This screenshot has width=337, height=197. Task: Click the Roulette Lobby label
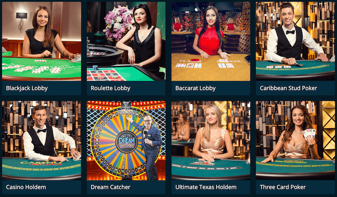[111, 88]
